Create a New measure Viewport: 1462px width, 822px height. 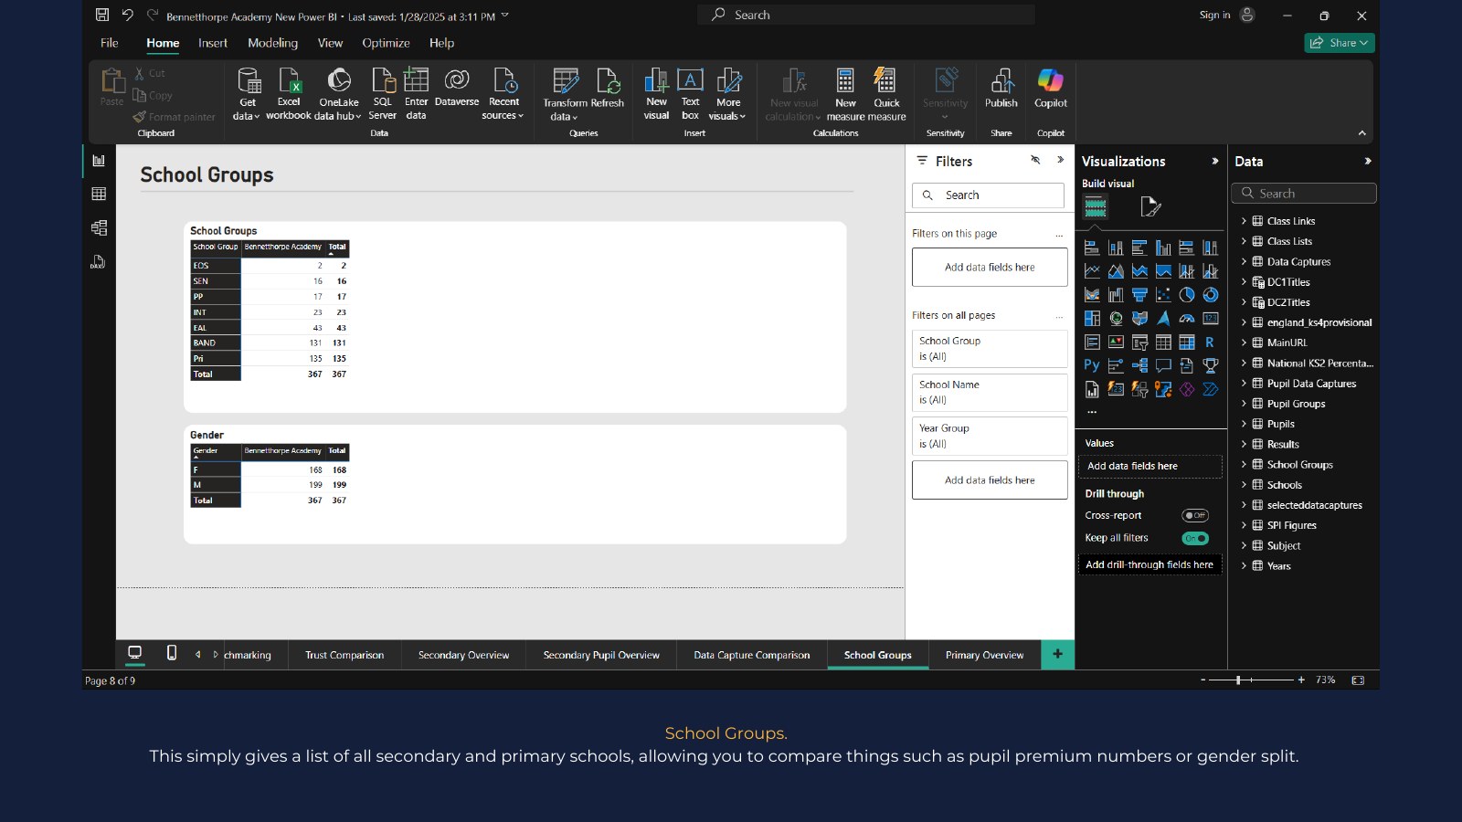click(846, 94)
